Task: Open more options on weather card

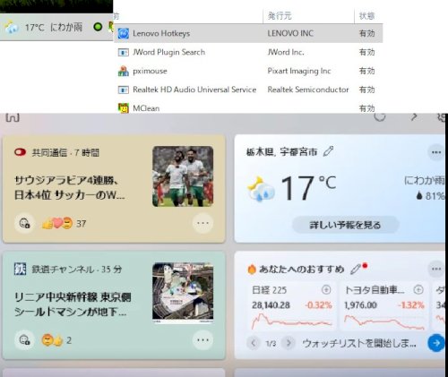Action: pos(436,152)
